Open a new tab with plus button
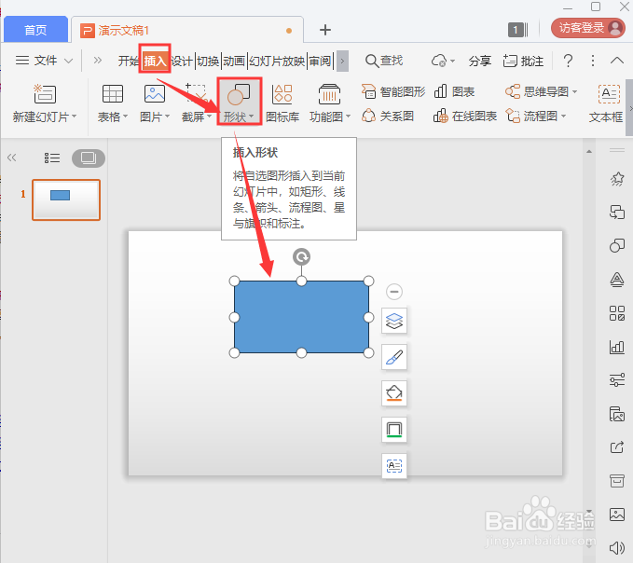The height and width of the screenshot is (563, 633). [325, 30]
